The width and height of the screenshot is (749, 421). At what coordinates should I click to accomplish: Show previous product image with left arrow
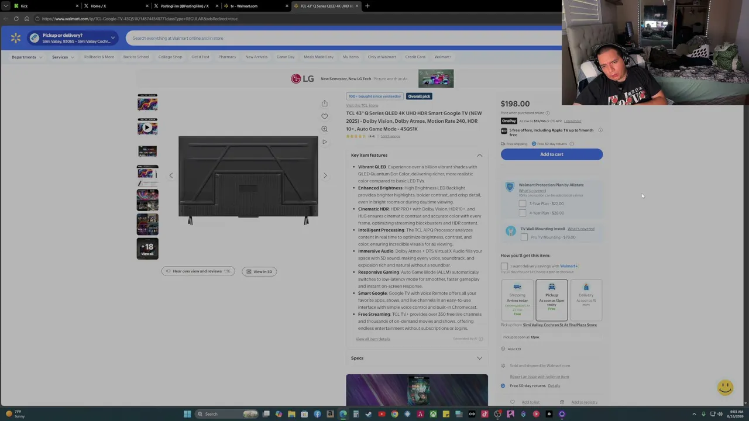(171, 175)
